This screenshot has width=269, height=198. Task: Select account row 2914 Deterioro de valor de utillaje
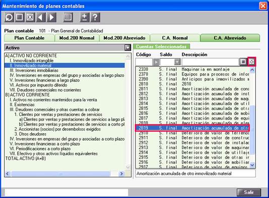192,152
